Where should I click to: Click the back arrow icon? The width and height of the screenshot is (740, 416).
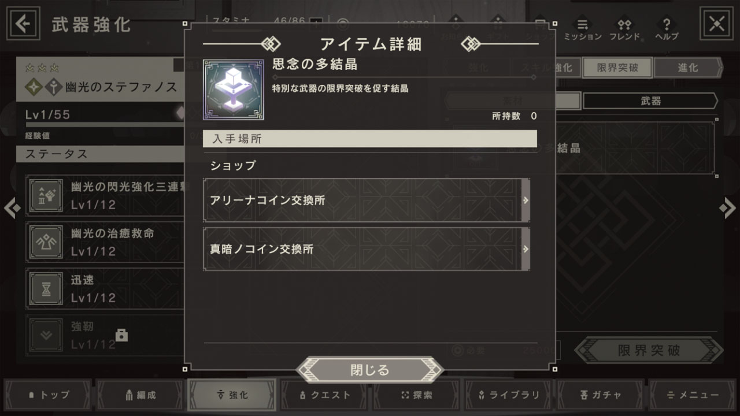[x=23, y=24]
